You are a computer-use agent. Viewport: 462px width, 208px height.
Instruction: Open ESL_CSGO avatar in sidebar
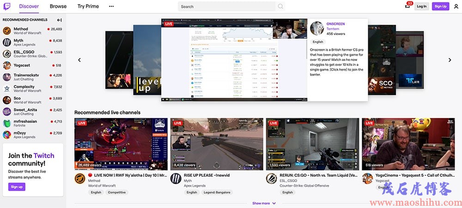click(7, 54)
